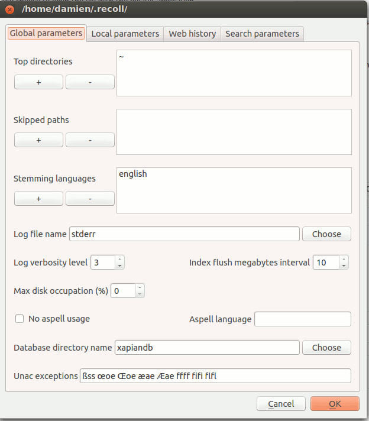Choose a database directory with Choose button
Image resolution: width=369 pixels, height=421 pixels.
pyautogui.click(x=326, y=348)
